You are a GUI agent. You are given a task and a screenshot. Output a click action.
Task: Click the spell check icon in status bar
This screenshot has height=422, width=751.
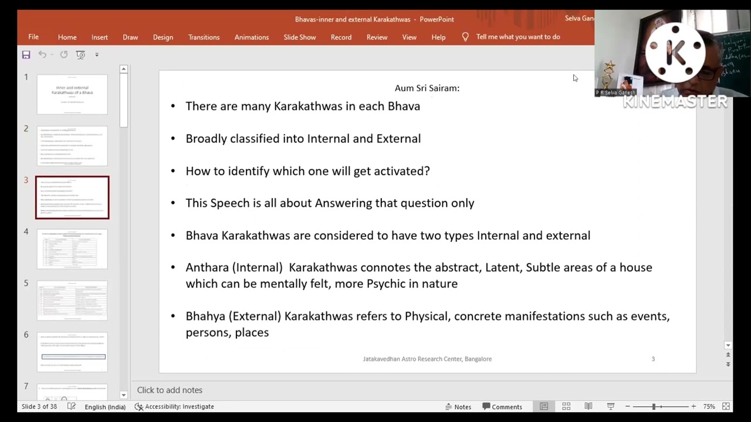coord(72,406)
